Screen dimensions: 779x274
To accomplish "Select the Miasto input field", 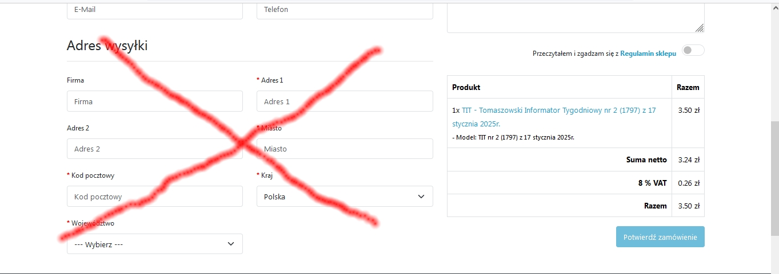I will tap(345, 149).
